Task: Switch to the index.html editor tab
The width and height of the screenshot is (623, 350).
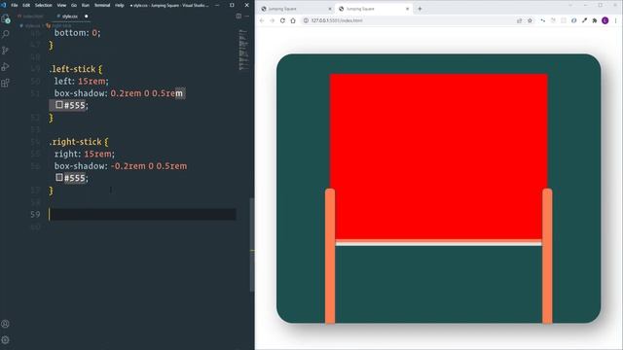Action: 31,17
